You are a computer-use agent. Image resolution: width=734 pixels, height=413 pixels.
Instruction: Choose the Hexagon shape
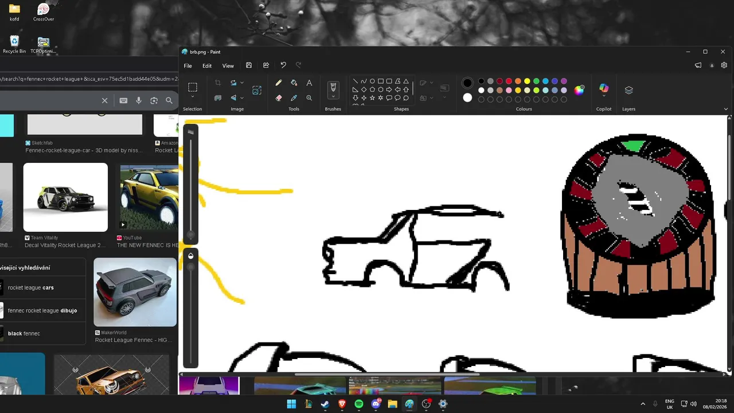pyautogui.click(x=381, y=89)
